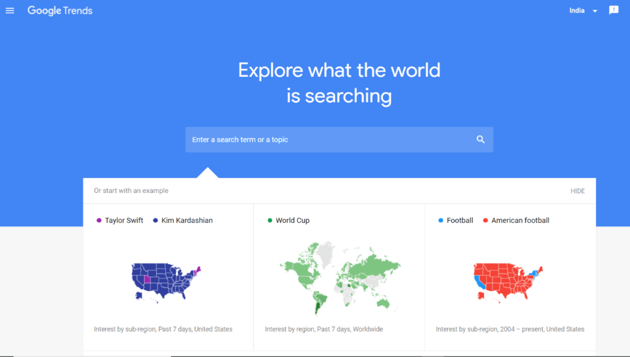This screenshot has height=357, width=630.
Task: Click the Taylor Swift purple legend dot
Action: [99, 220]
